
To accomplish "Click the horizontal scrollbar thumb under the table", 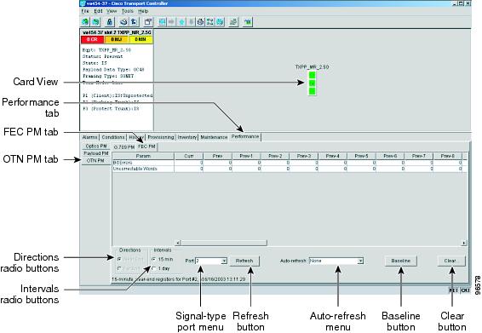I will 224,243.
